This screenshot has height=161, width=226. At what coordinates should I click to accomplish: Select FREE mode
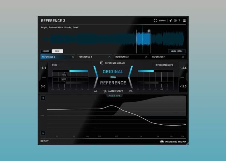click(57, 51)
